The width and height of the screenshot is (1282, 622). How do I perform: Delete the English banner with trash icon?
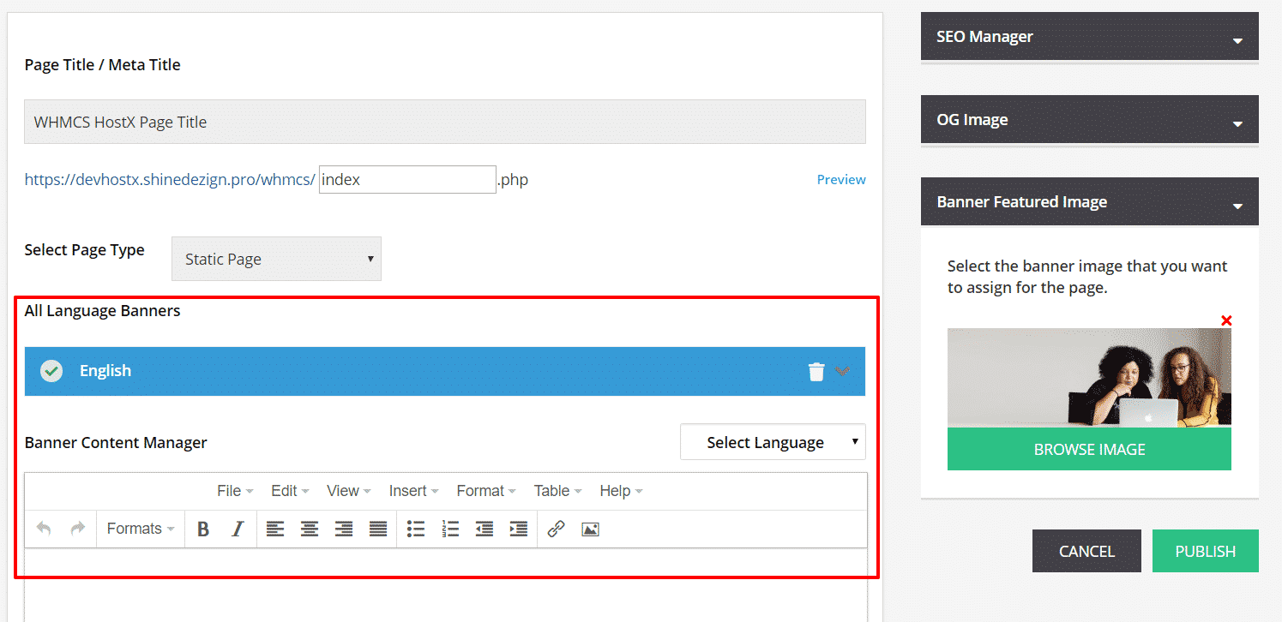(x=816, y=371)
